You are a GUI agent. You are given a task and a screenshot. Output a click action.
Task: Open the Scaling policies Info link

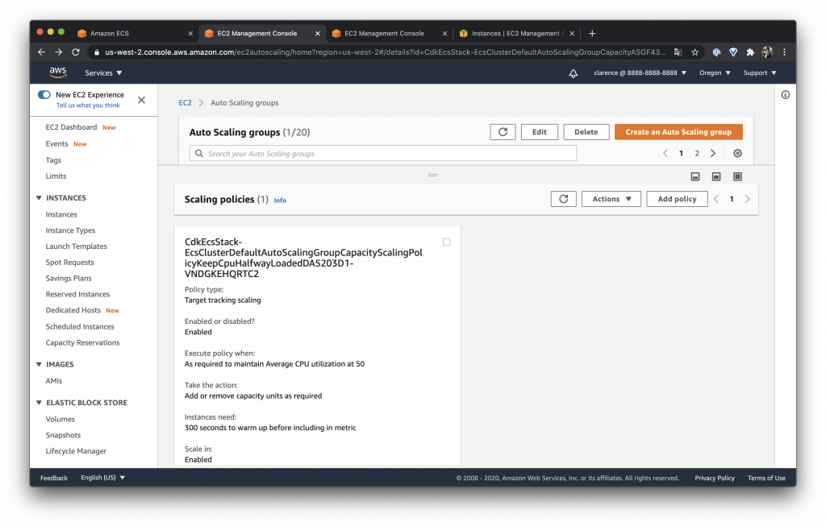[x=280, y=201]
